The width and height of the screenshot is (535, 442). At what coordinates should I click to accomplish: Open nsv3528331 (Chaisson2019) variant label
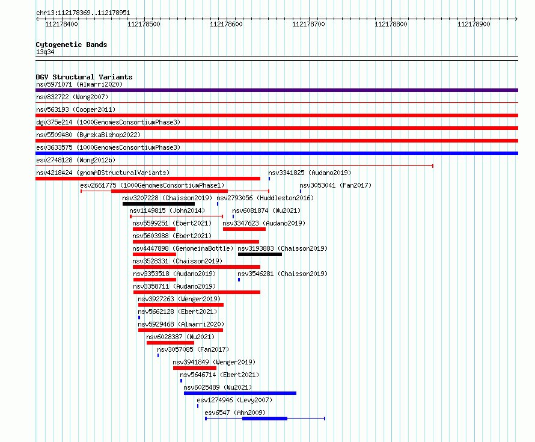(x=177, y=261)
